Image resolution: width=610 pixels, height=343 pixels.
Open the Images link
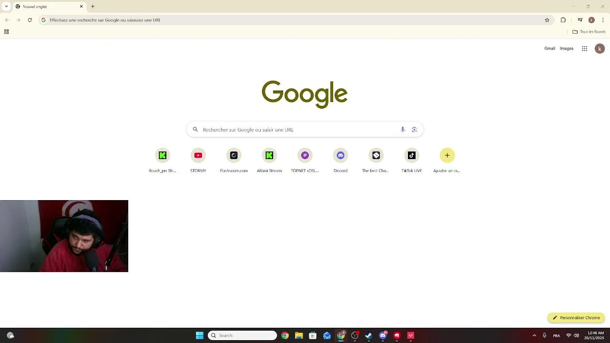click(567, 49)
